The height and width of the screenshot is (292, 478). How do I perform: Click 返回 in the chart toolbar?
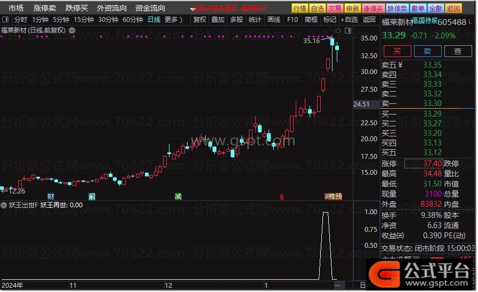[369, 20]
